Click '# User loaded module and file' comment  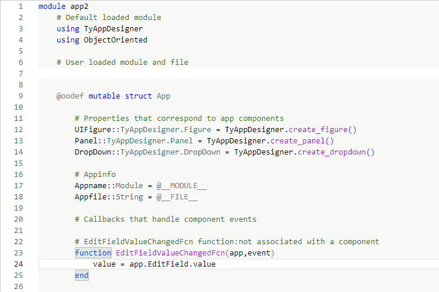click(123, 63)
